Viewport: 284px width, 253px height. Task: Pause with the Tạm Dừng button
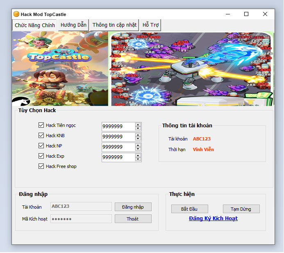(241, 209)
